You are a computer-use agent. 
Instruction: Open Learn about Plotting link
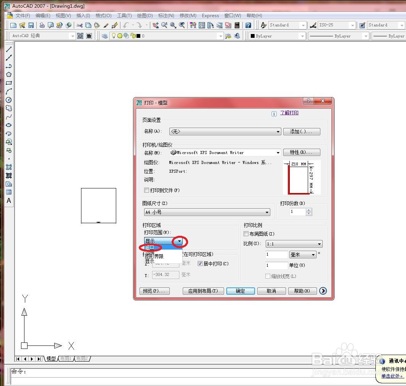(289, 113)
